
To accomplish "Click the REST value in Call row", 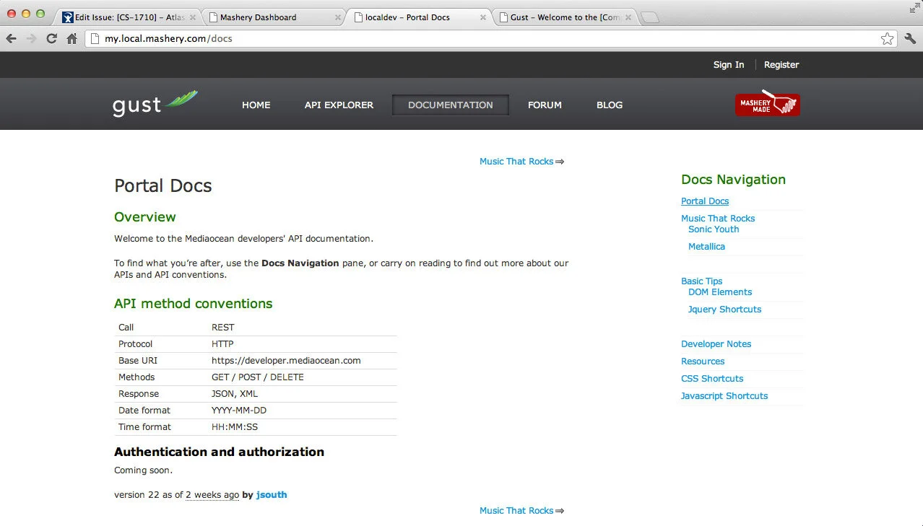I will pyautogui.click(x=223, y=328).
